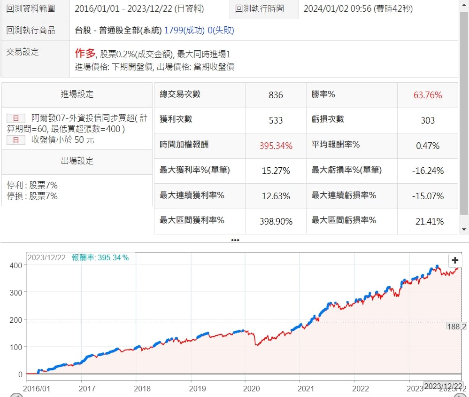Click the three-dot panel splitter handle
The image size is (469, 397).
[235, 240]
